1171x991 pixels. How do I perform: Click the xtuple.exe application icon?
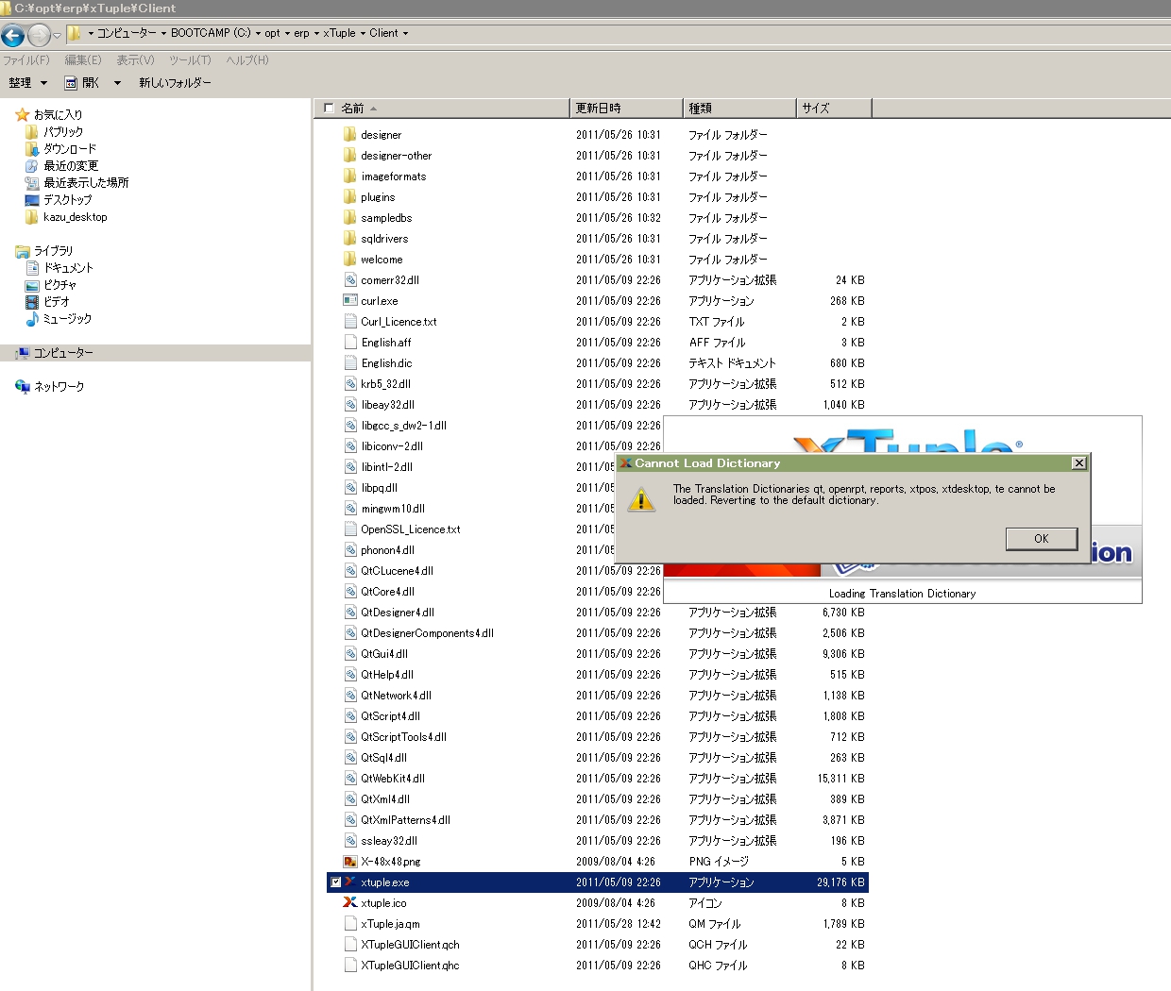(x=349, y=882)
